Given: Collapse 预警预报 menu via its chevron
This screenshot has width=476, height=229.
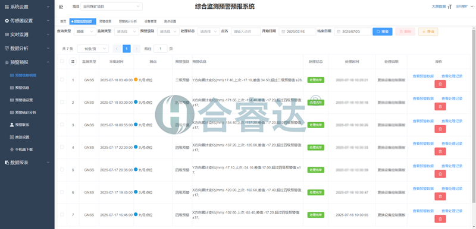Looking at the screenshot, I should (x=48, y=62).
